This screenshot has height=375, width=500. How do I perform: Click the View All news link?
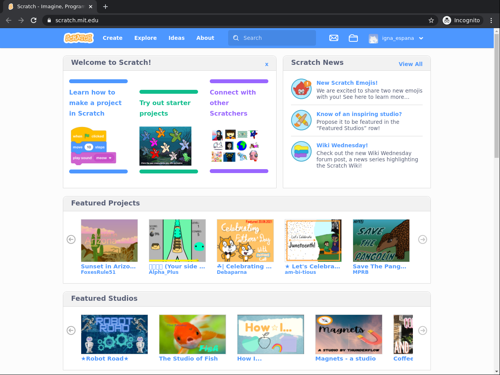[x=411, y=64]
